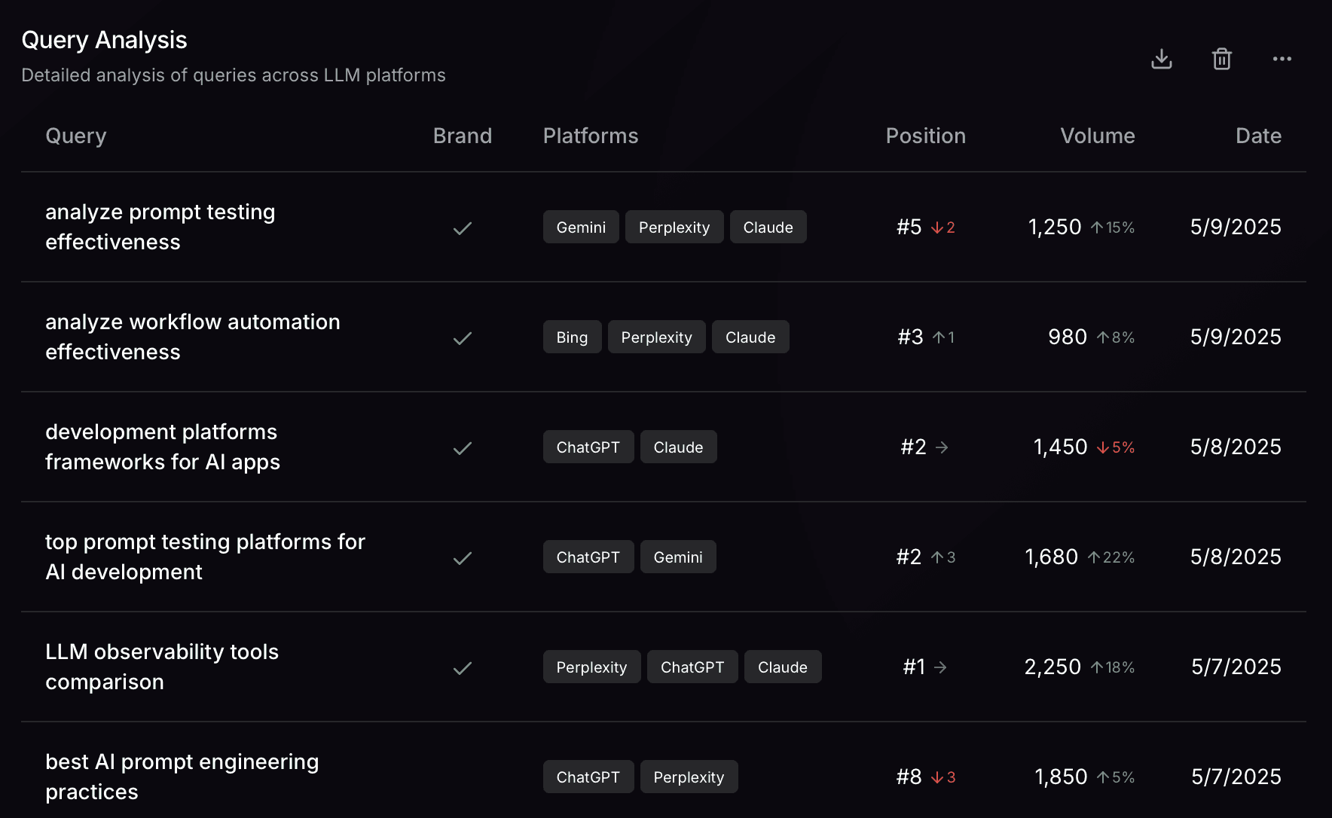Image resolution: width=1332 pixels, height=818 pixels.
Task: Select the analyze workflow automation effectiveness row
Action: [664, 337]
